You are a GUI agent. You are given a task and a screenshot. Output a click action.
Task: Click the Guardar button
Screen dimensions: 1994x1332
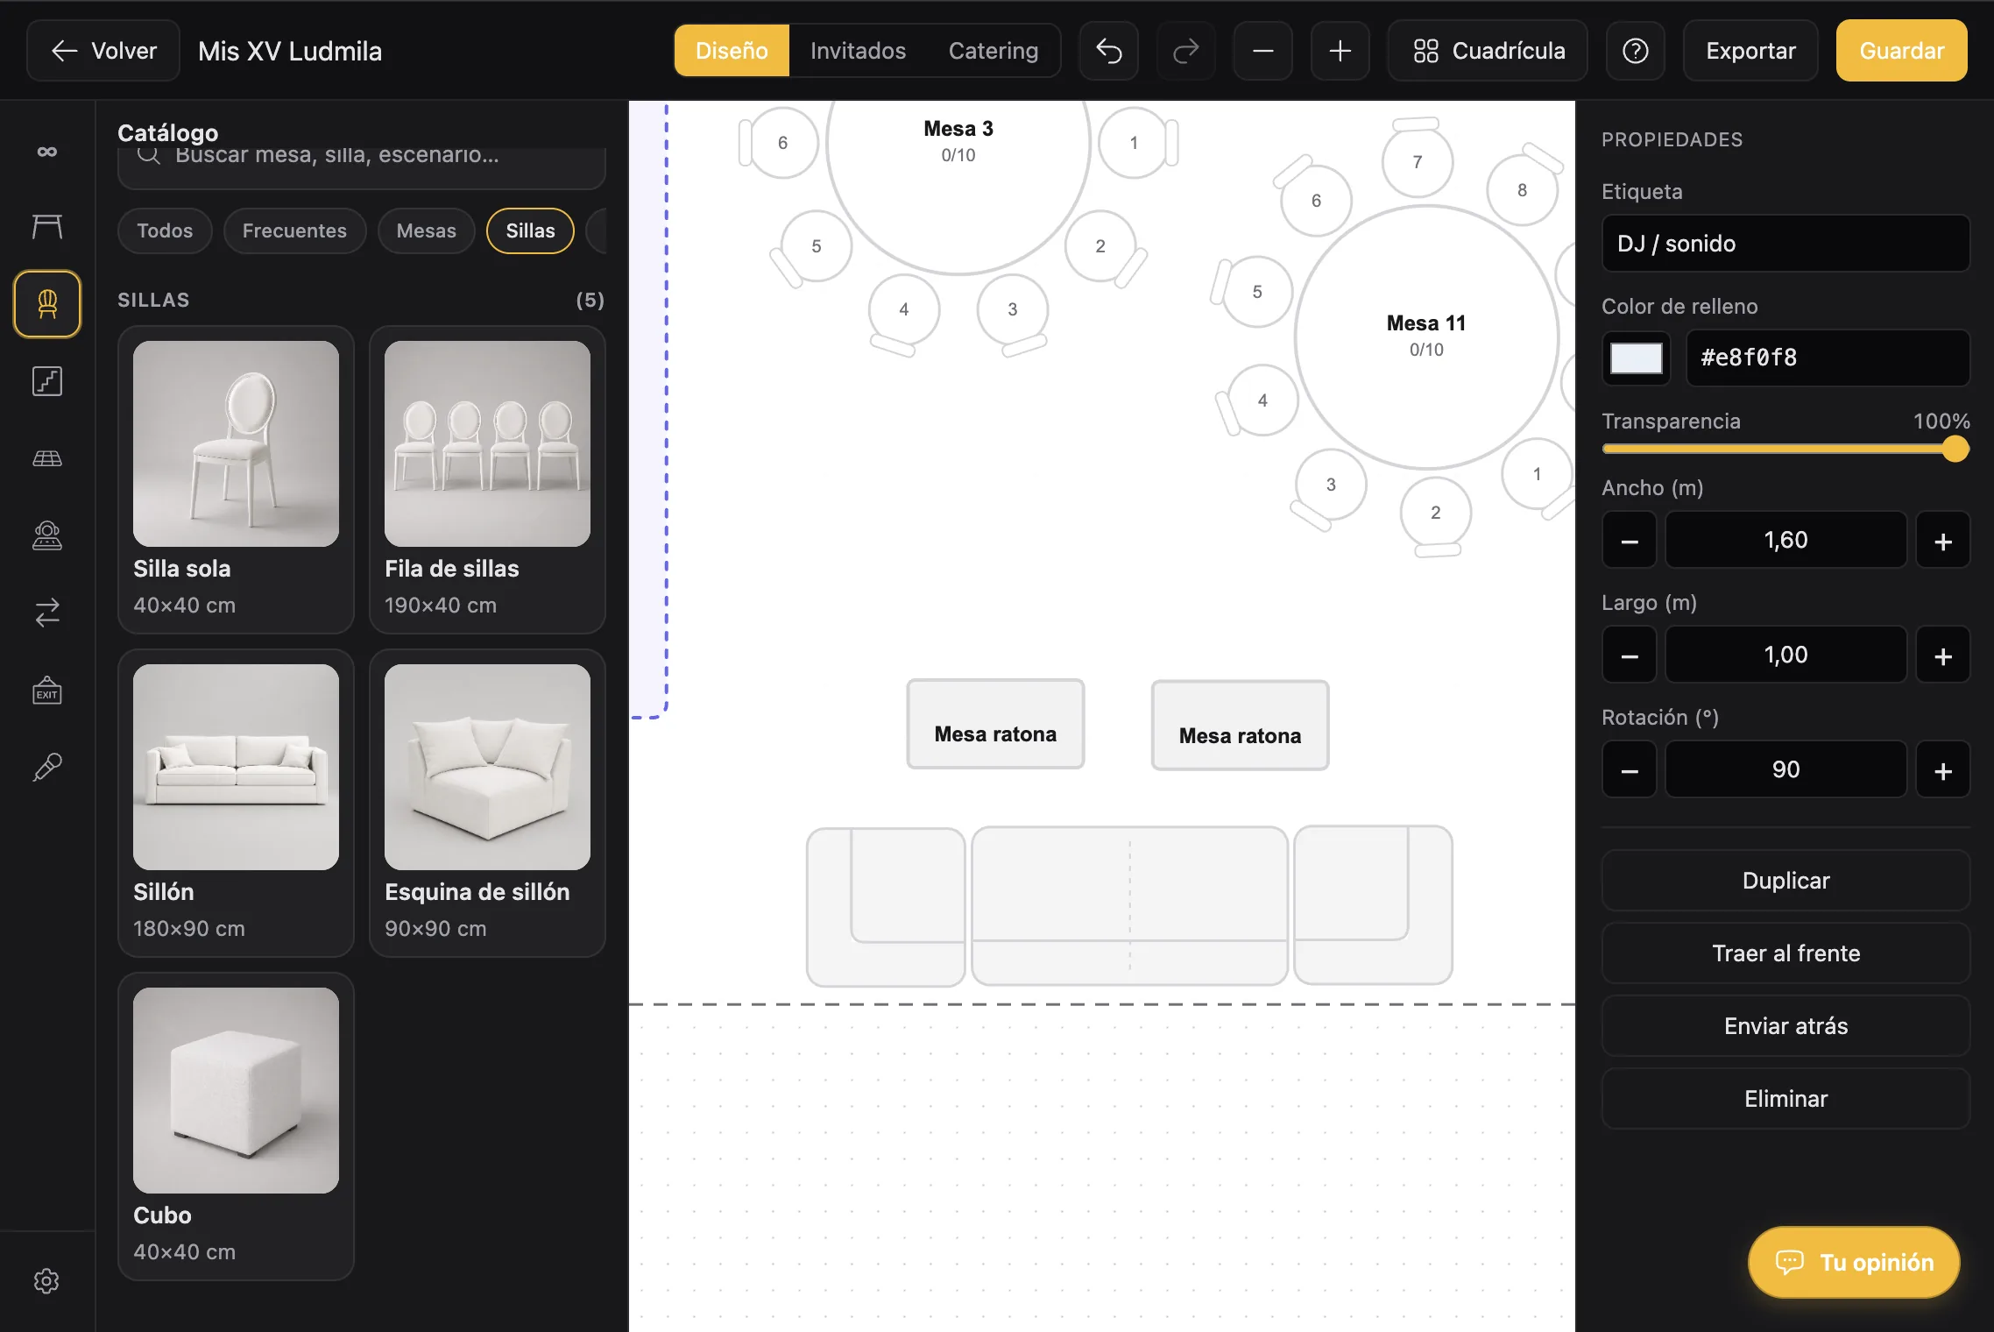click(1901, 51)
